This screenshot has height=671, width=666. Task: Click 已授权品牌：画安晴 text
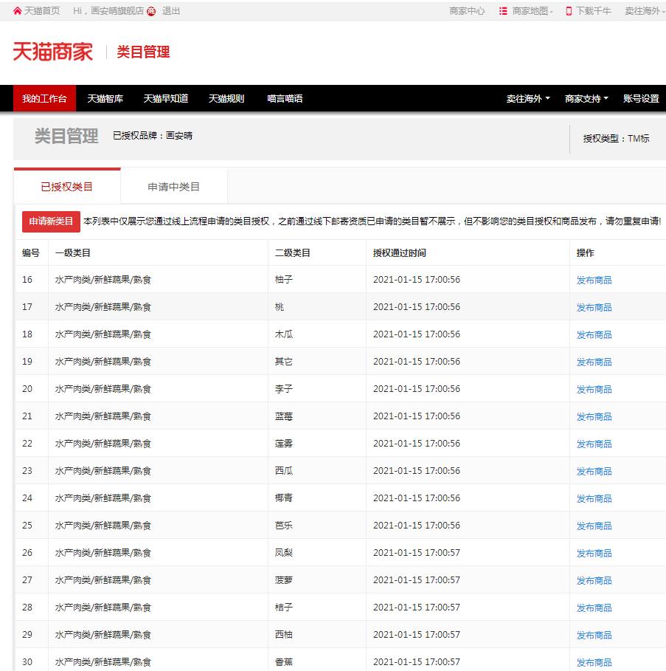pos(153,136)
